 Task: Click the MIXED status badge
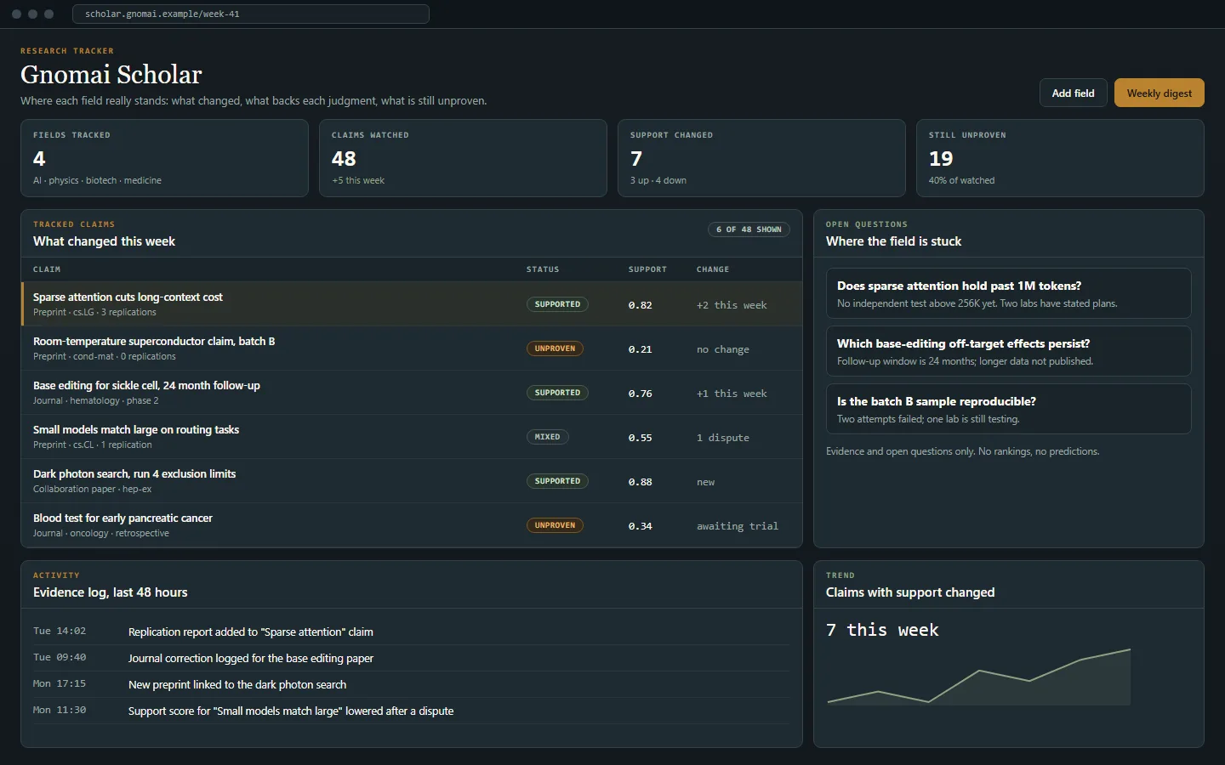point(547,437)
